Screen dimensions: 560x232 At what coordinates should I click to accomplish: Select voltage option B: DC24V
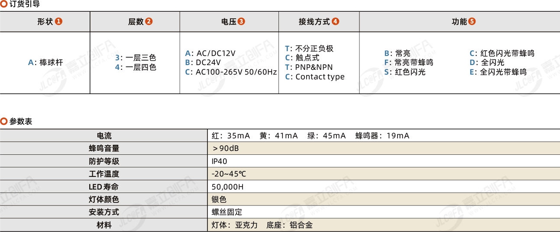(x=203, y=62)
